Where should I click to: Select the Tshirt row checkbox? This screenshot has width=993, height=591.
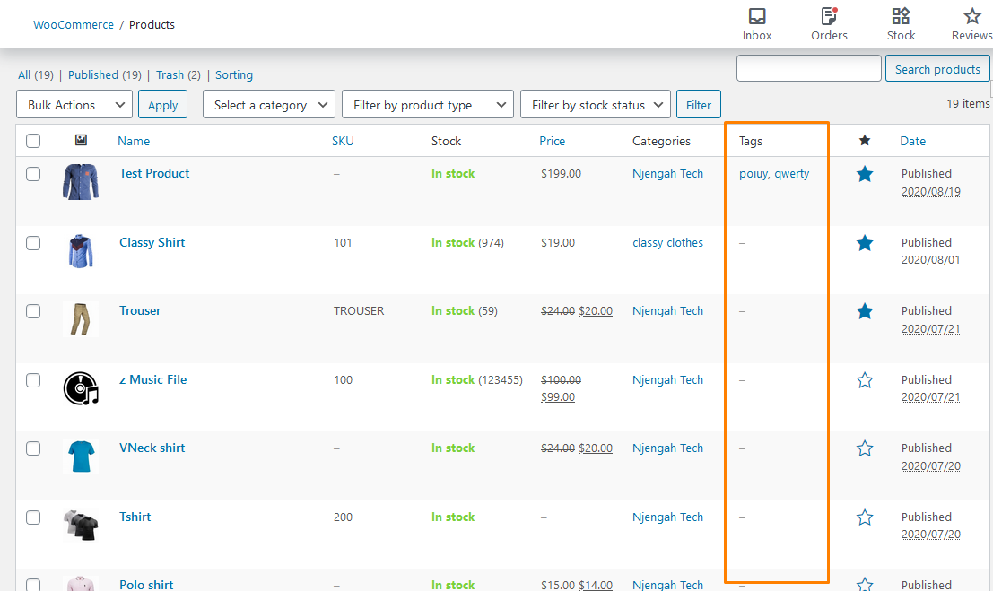pyautogui.click(x=33, y=517)
